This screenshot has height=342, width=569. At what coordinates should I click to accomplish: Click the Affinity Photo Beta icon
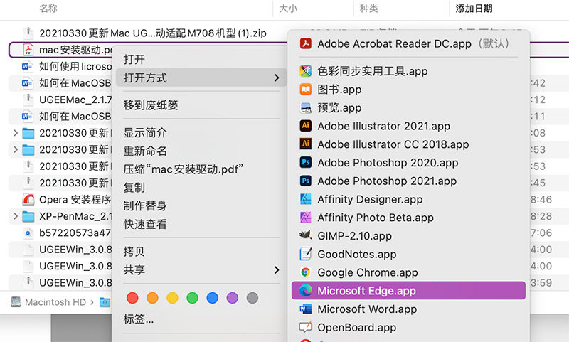click(x=306, y=218)
